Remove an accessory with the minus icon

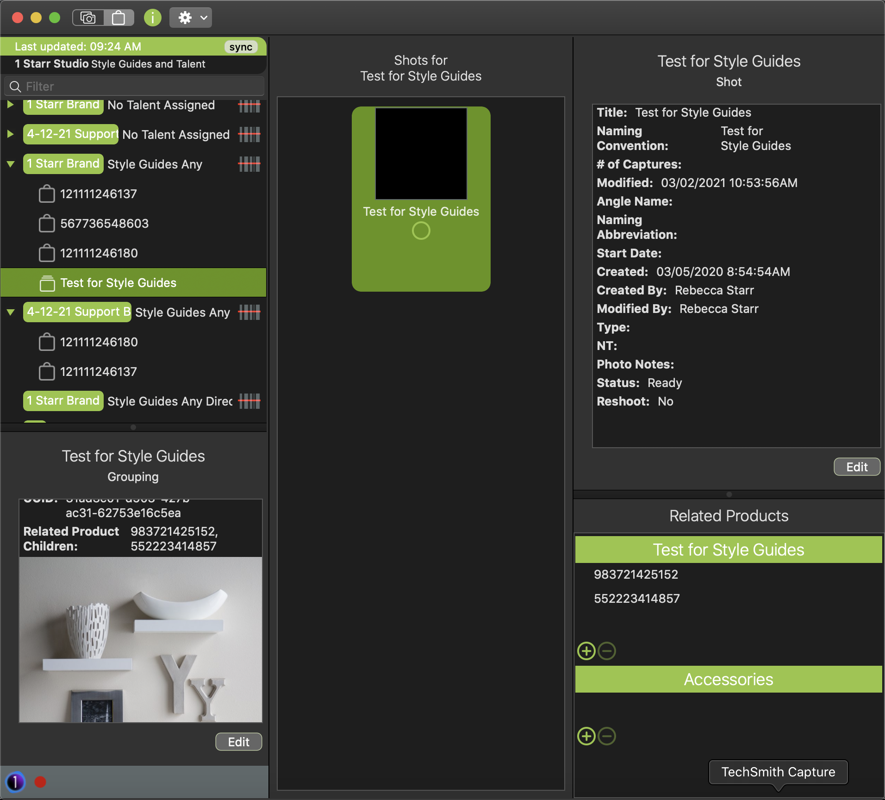coord(607,736)
